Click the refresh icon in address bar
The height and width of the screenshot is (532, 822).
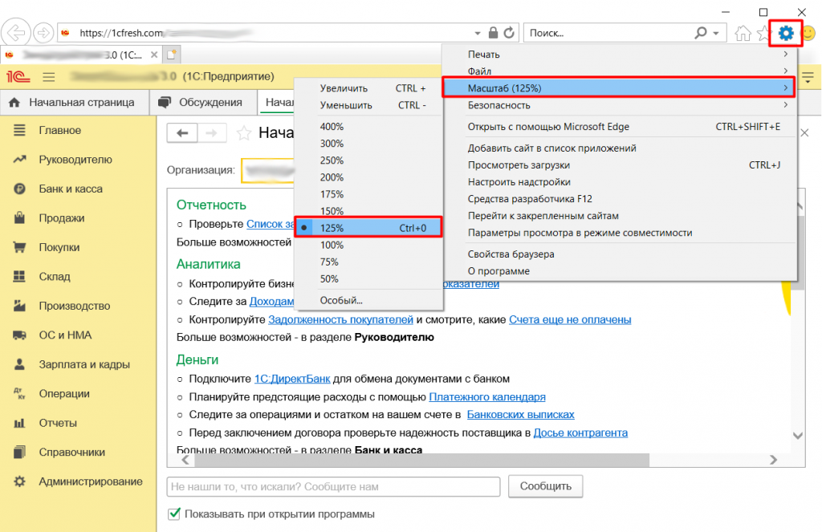(509, 33)
